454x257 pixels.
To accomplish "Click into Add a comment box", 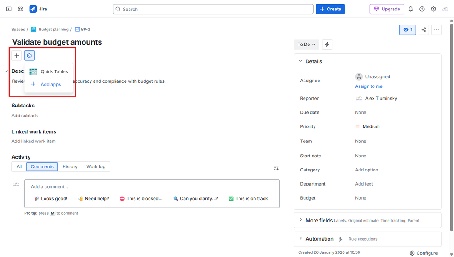I will pyautogui.click(x=152, y=186).
